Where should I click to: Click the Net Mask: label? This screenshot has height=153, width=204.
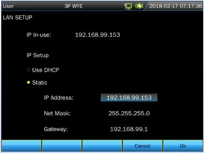pyautogui.click(x=57, y=113)
